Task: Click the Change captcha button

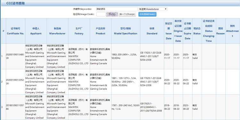Action: (x=127, y=14)
